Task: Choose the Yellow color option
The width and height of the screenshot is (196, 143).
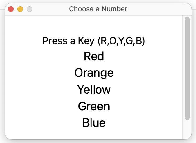Action: click(x=94, y=90)
